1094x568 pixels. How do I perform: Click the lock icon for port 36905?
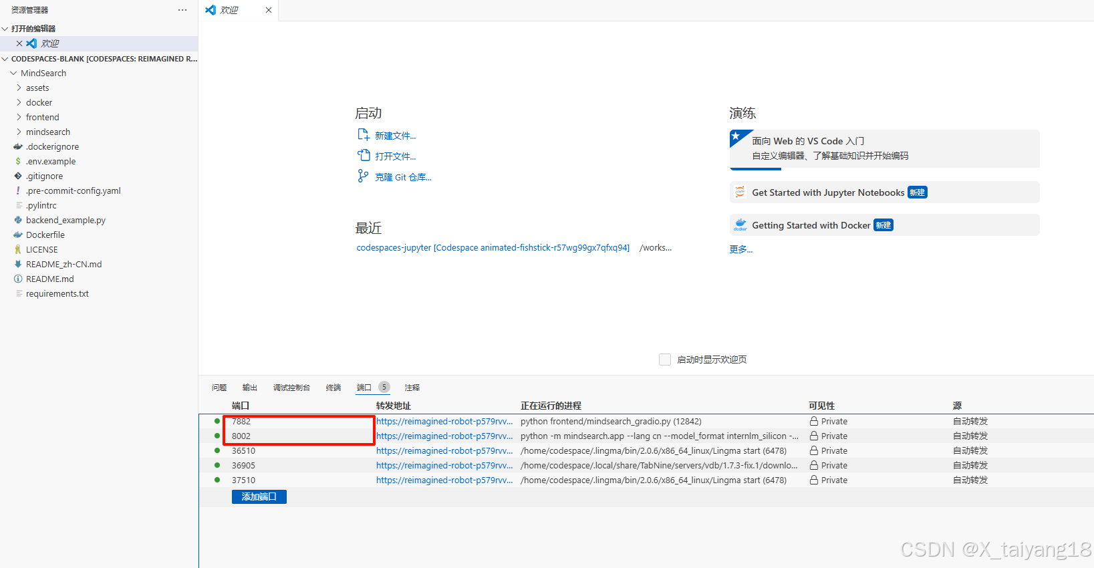(814, 466)
